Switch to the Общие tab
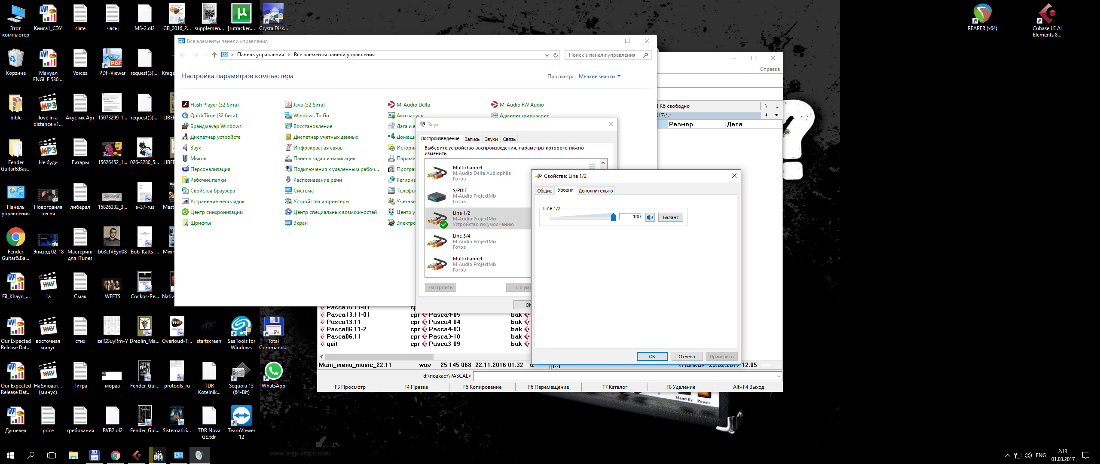Image resolution: width=1100 pixels, height=464 pixels. (x=544, y=191)
